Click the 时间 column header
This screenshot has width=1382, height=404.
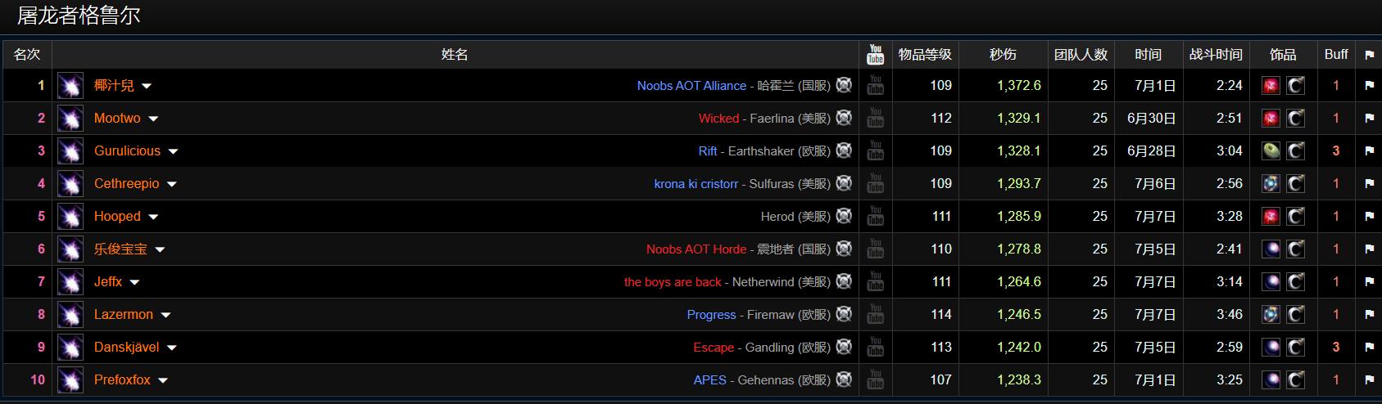pyautogui.click(x=1148, y=54)
